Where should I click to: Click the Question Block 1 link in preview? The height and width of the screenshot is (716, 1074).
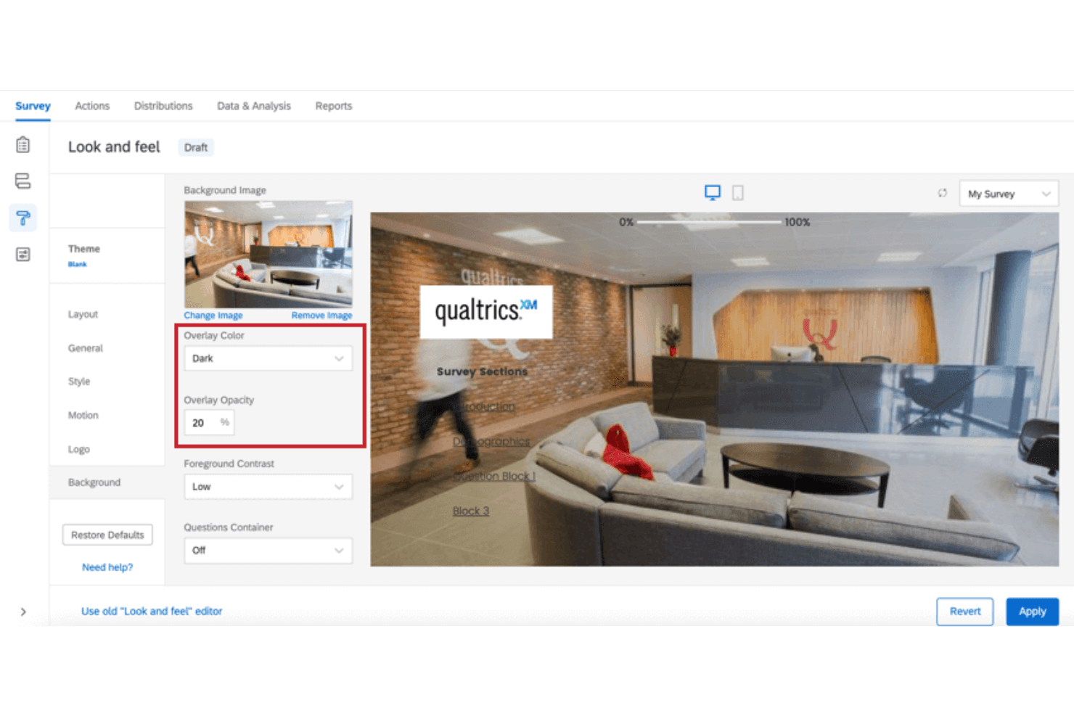coord(494,477)
